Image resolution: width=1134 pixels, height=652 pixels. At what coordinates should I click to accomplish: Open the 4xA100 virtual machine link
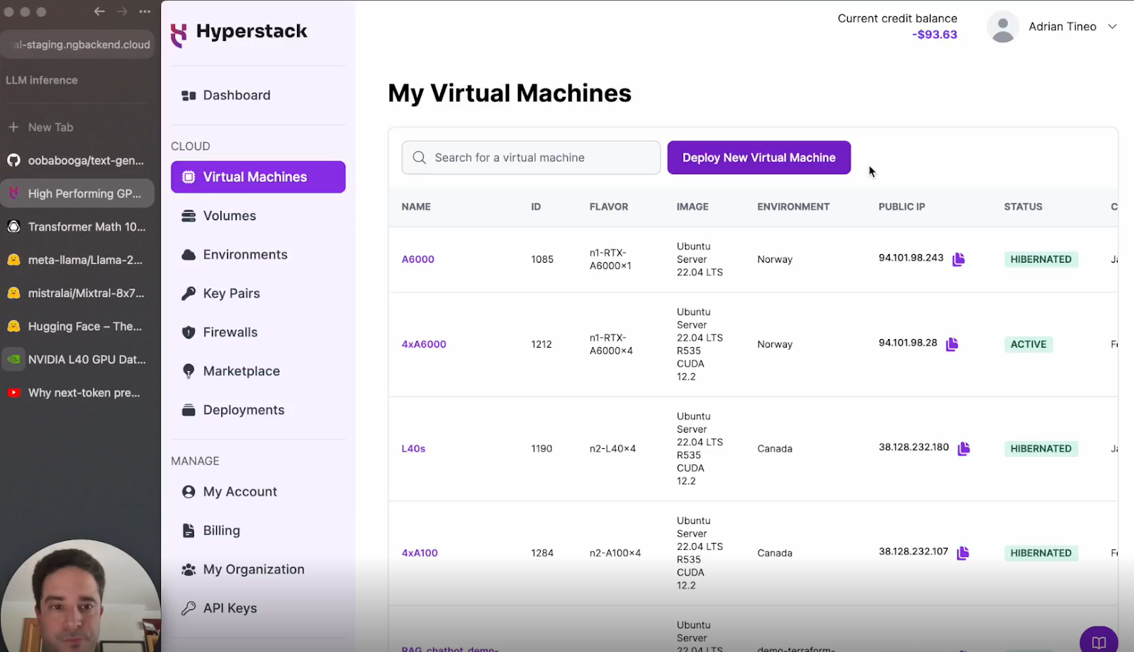[x=420, y=553]
